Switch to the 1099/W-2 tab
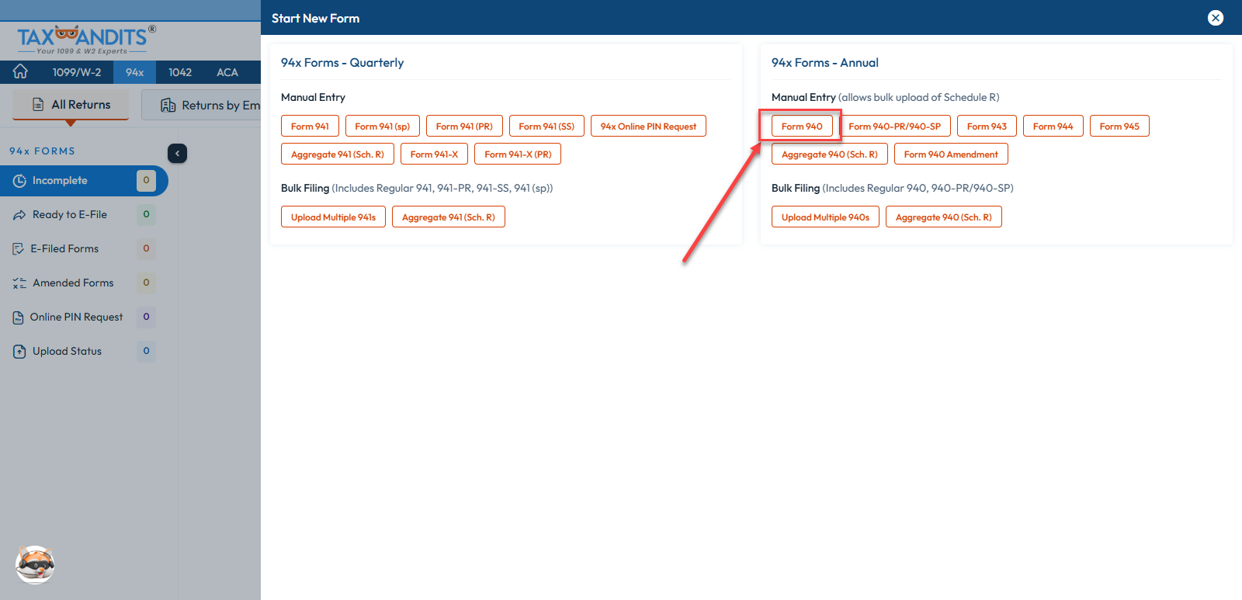 pos(76,72)
